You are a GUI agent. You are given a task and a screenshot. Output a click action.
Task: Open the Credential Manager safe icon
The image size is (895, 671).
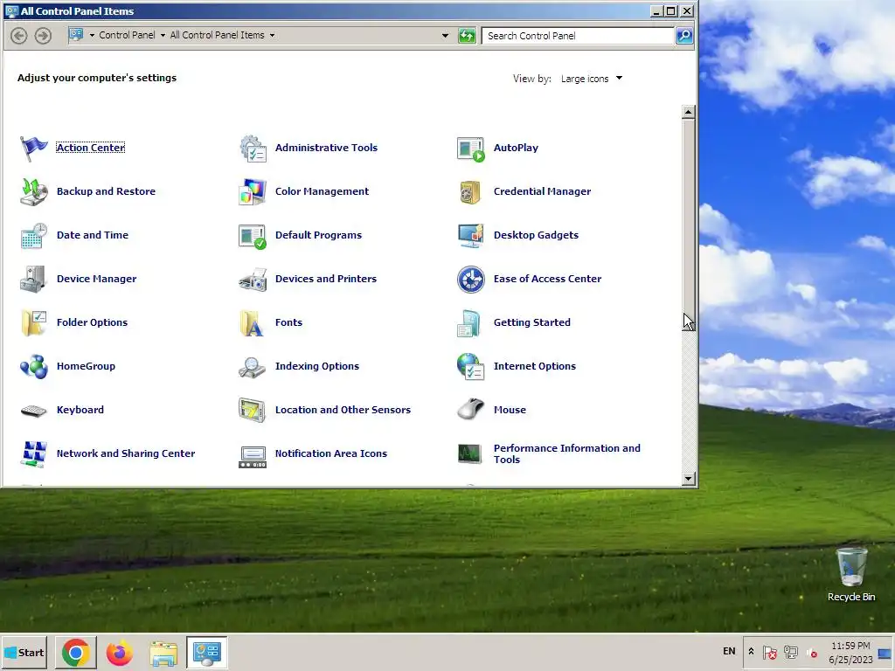pyautogui.click(x=471, y=191)
